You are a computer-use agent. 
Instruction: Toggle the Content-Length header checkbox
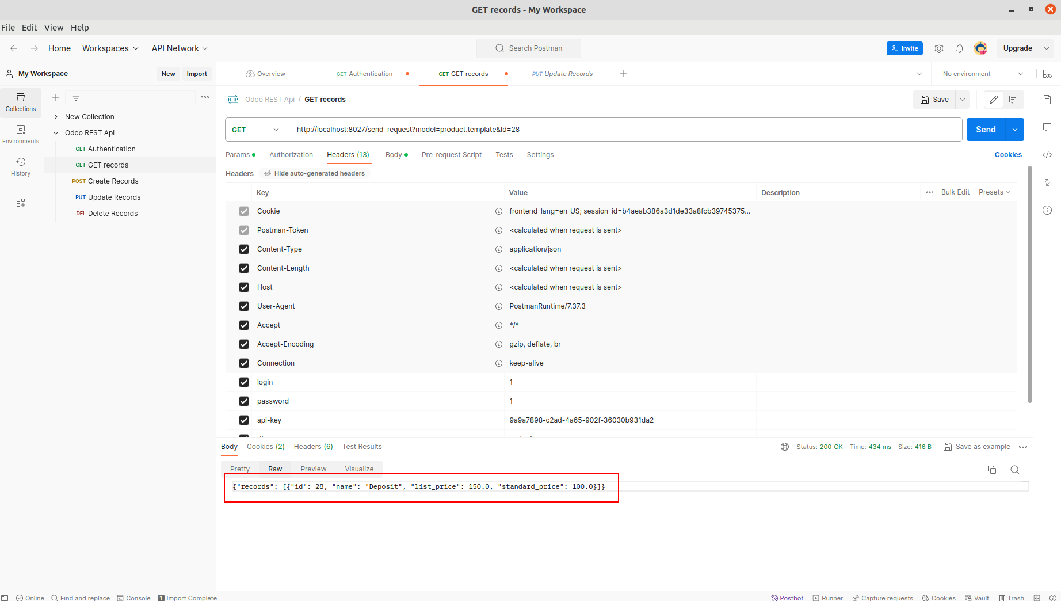point(244,268)
